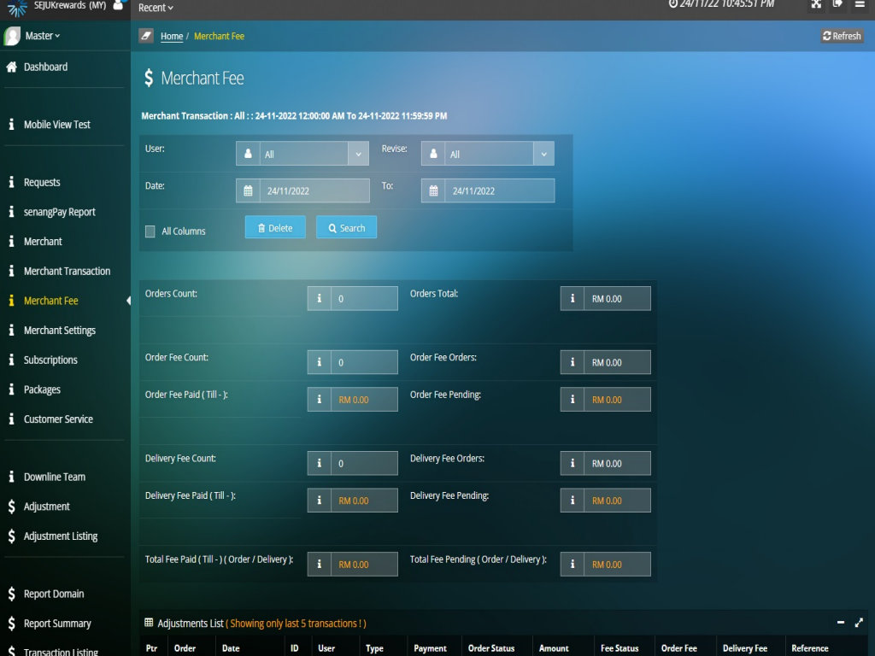This screenshot has height=656, width=875.
Task: Open the User dropdown
Action: pyautogui.click(x=302, y=154)
